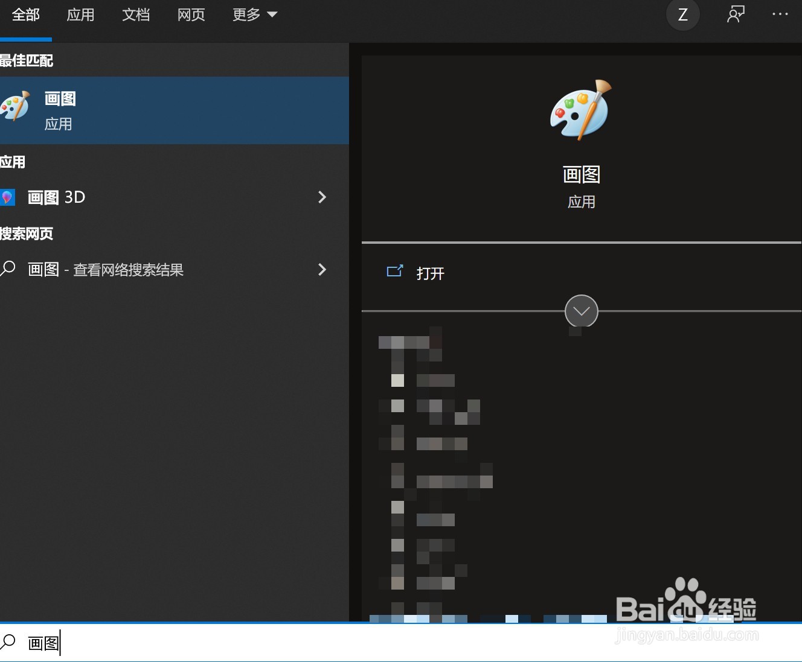802x662 pixels.
Task: Click the Paint 3D app icon
Action: [x=7, y=197]
